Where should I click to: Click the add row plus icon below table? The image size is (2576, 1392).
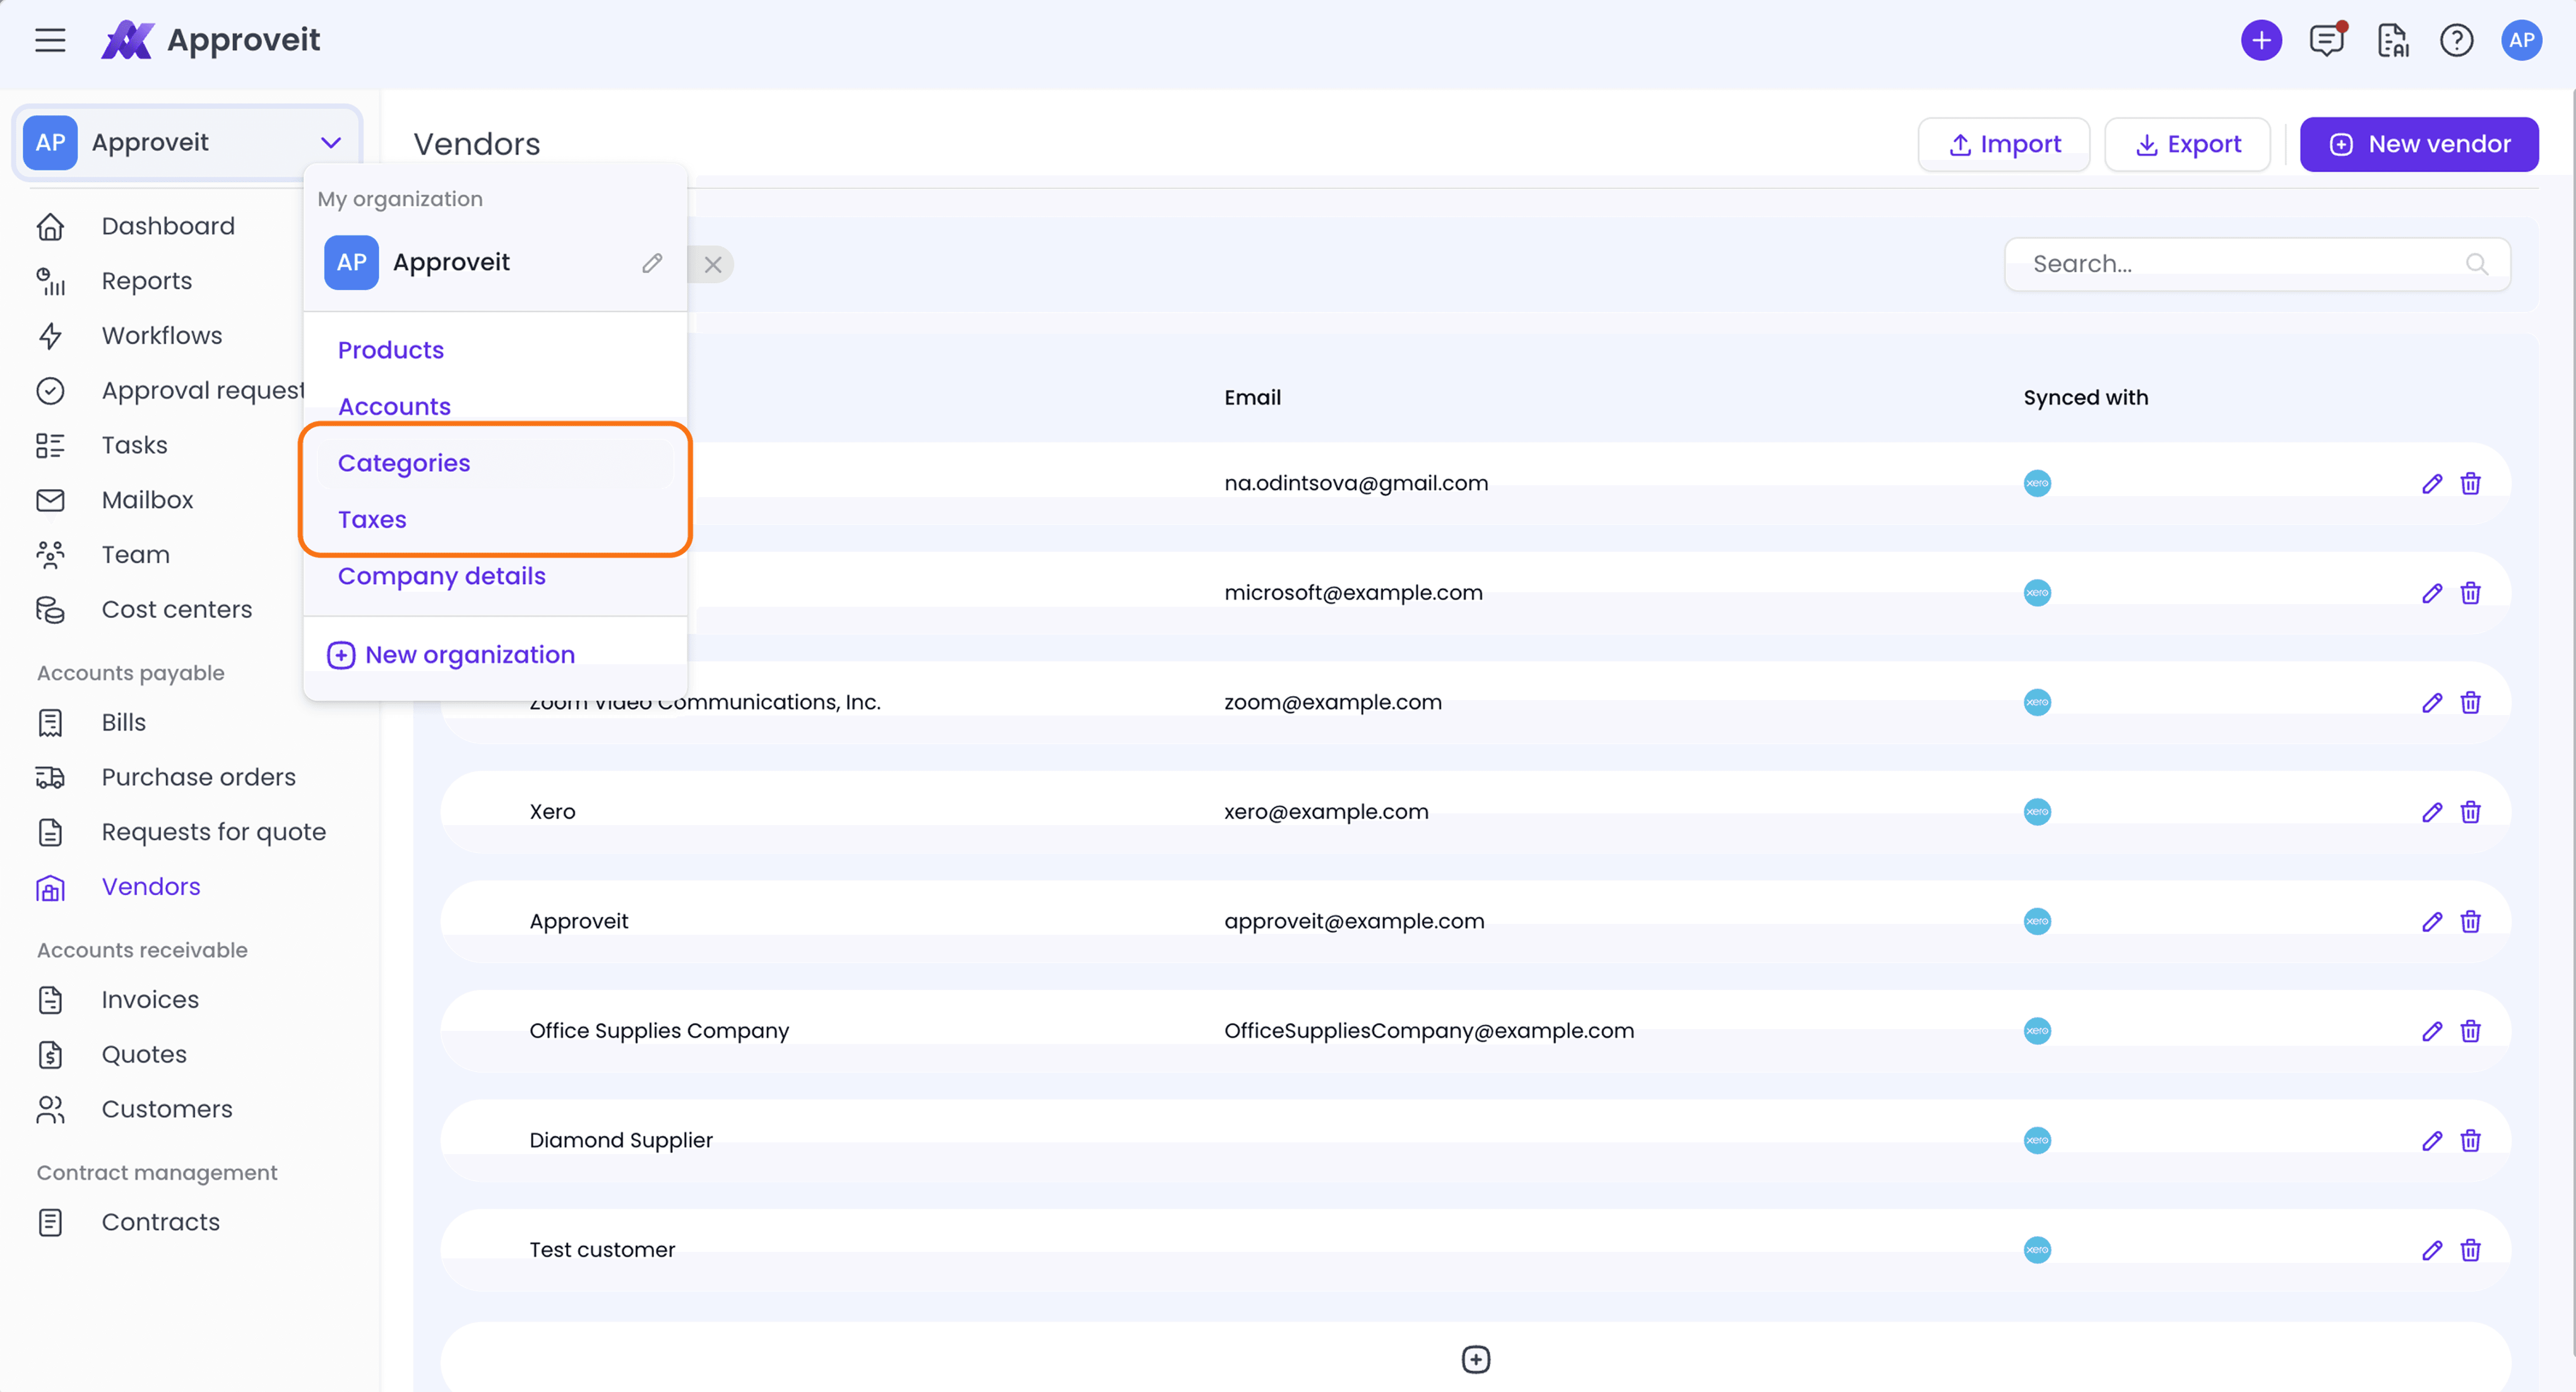1475,1359
